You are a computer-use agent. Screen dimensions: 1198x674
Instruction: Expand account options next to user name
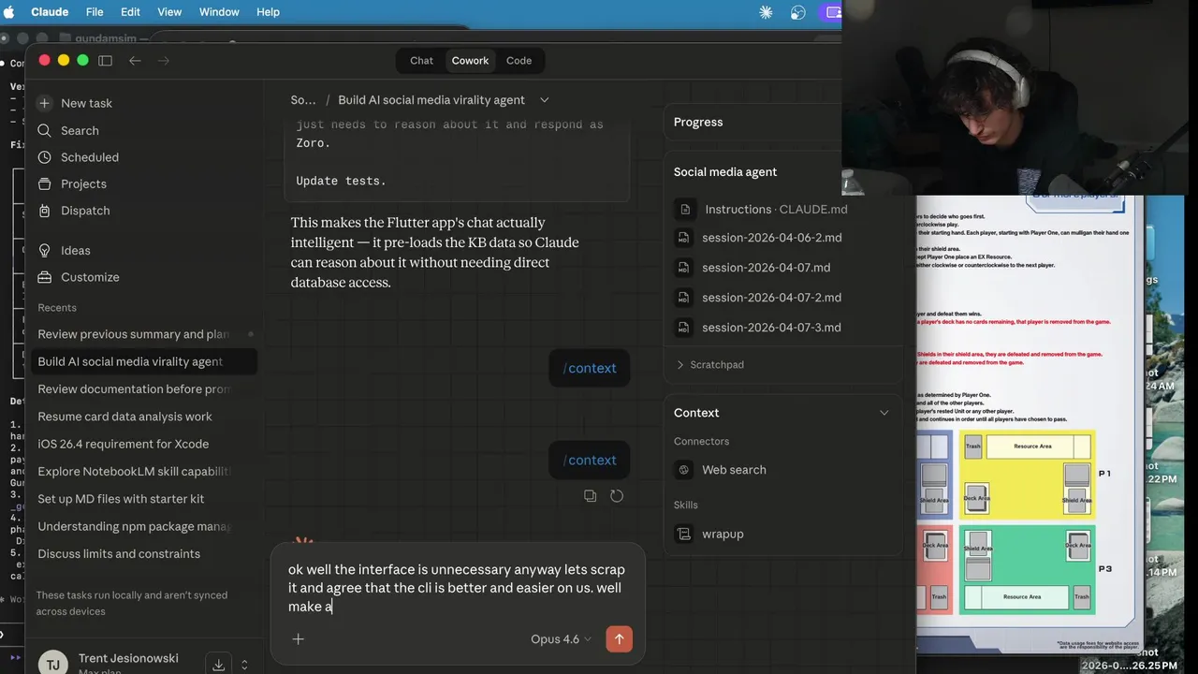pyautogui.click(x=244, y=665)
